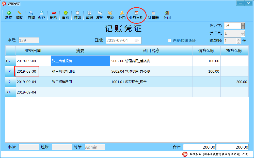254x158 pixels.
Task: Click the empty 过账 field
Action: [x=62, y=147]
